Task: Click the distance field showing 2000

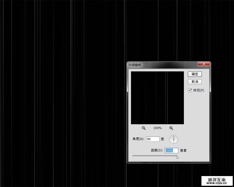Action: (x=171, y=151)
